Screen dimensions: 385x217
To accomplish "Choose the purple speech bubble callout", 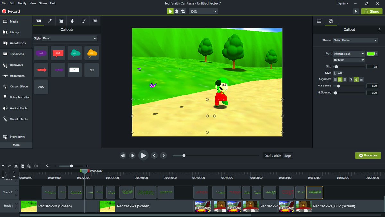I will click(41, 53).
